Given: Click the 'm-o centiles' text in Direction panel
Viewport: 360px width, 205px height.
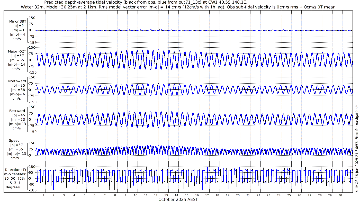Looking at the screenshot, I should 15,174.
